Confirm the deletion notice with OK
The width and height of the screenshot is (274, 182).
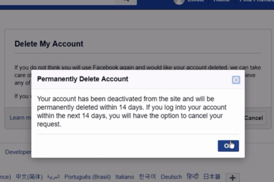(228, 146)
